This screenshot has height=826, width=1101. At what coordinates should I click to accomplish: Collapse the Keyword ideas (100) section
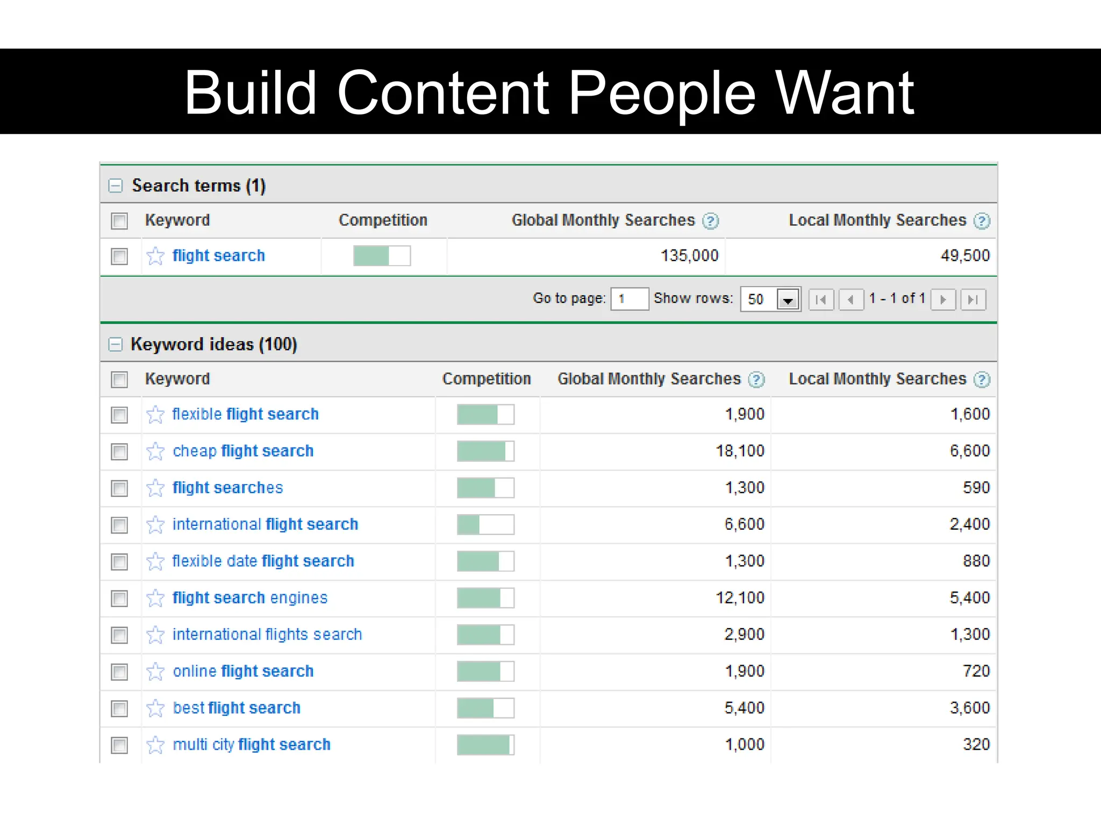[x=116, y=344]
